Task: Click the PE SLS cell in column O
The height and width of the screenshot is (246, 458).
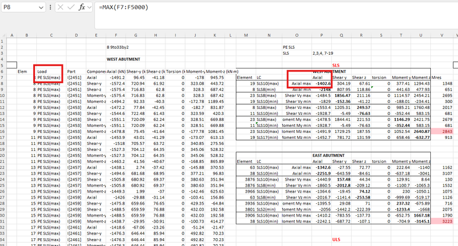Action: [x=288, y=47]
